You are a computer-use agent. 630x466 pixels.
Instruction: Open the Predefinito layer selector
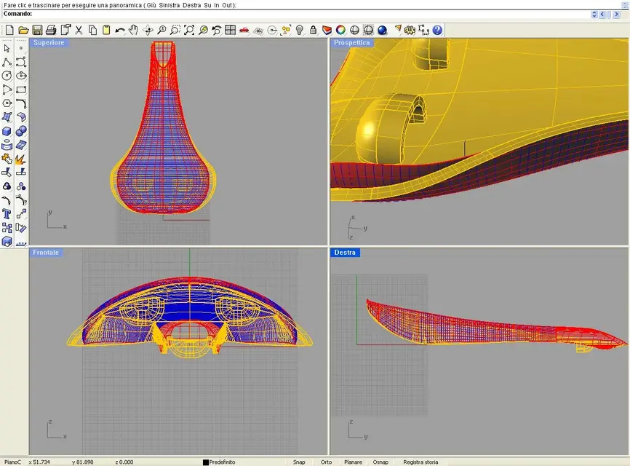pyautogui.click(x=222, y=462)
